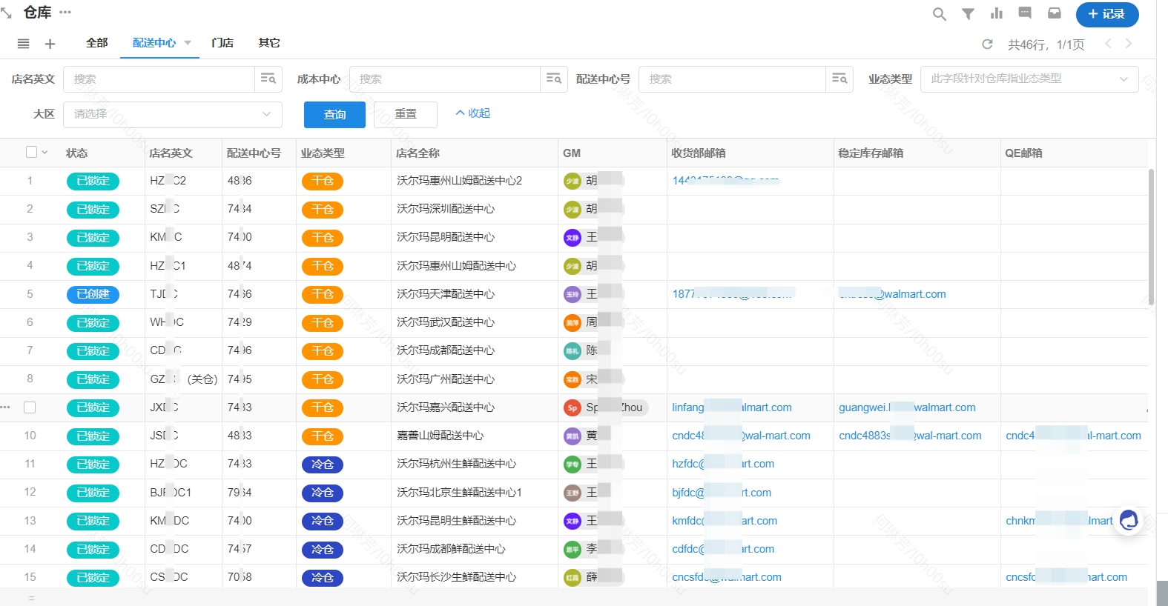Add a new view with plus icon

point(50,44)
